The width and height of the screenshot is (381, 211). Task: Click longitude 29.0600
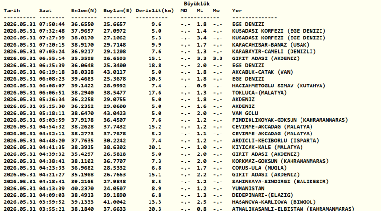pyautogui.click(x=115, y=106)
